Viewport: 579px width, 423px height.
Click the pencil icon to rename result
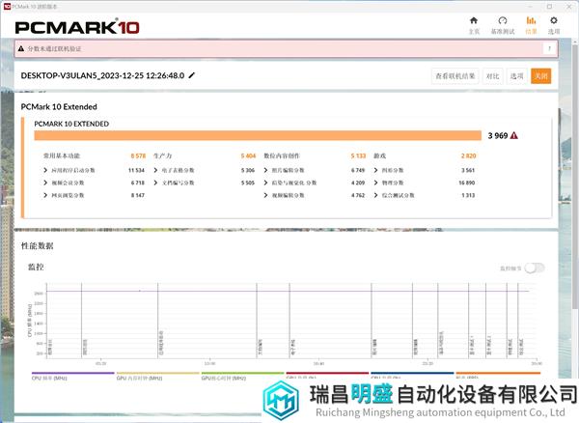coord(192,75)
